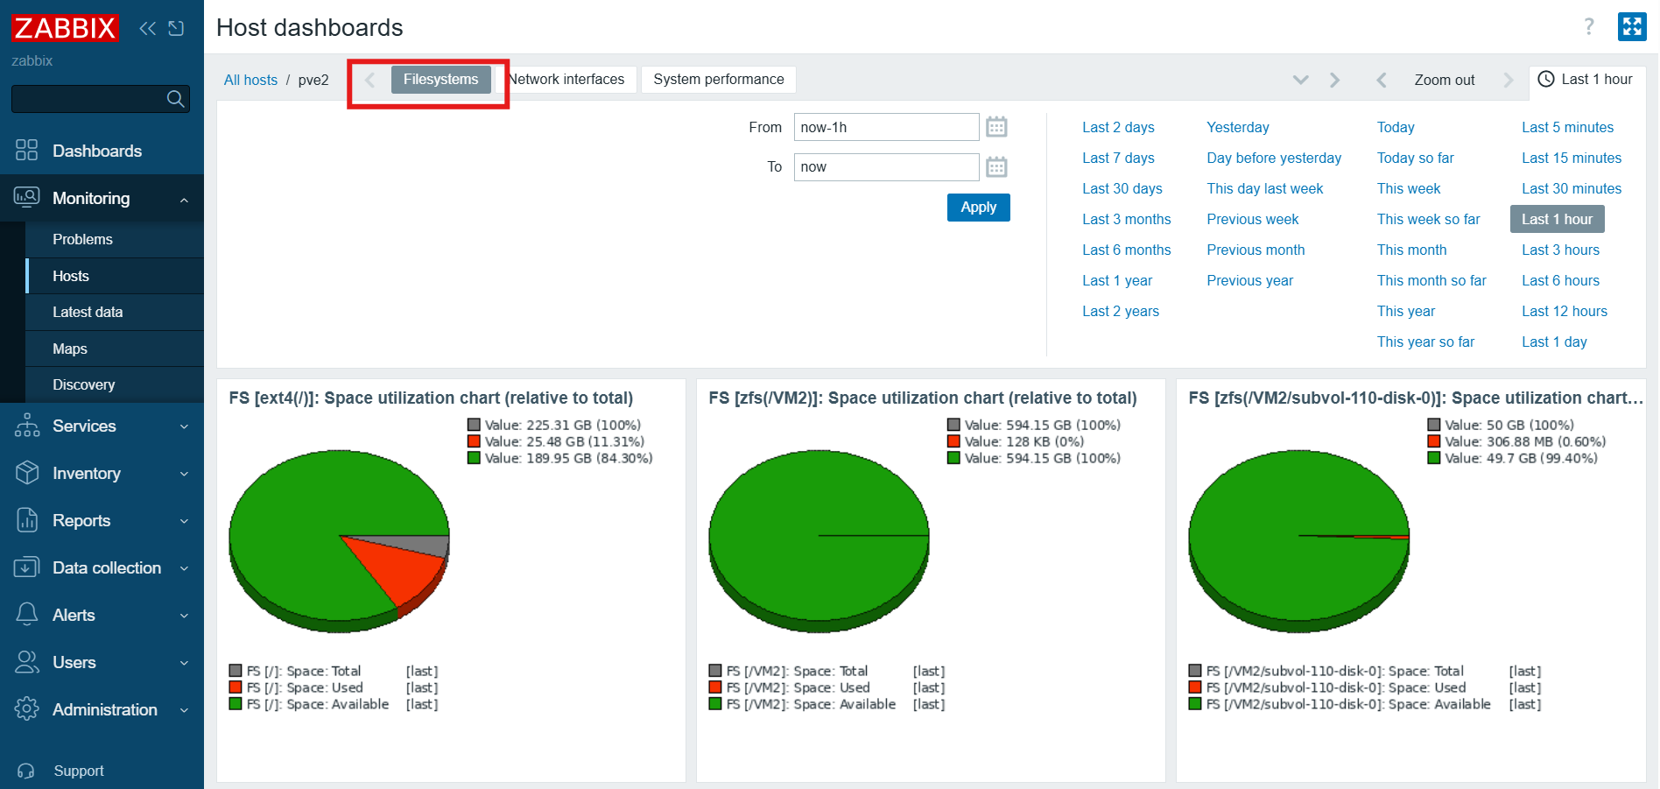Click the sidebar hide icon beside the logo
This screenshot has width=1660, height=789.
tap(176, 28)
